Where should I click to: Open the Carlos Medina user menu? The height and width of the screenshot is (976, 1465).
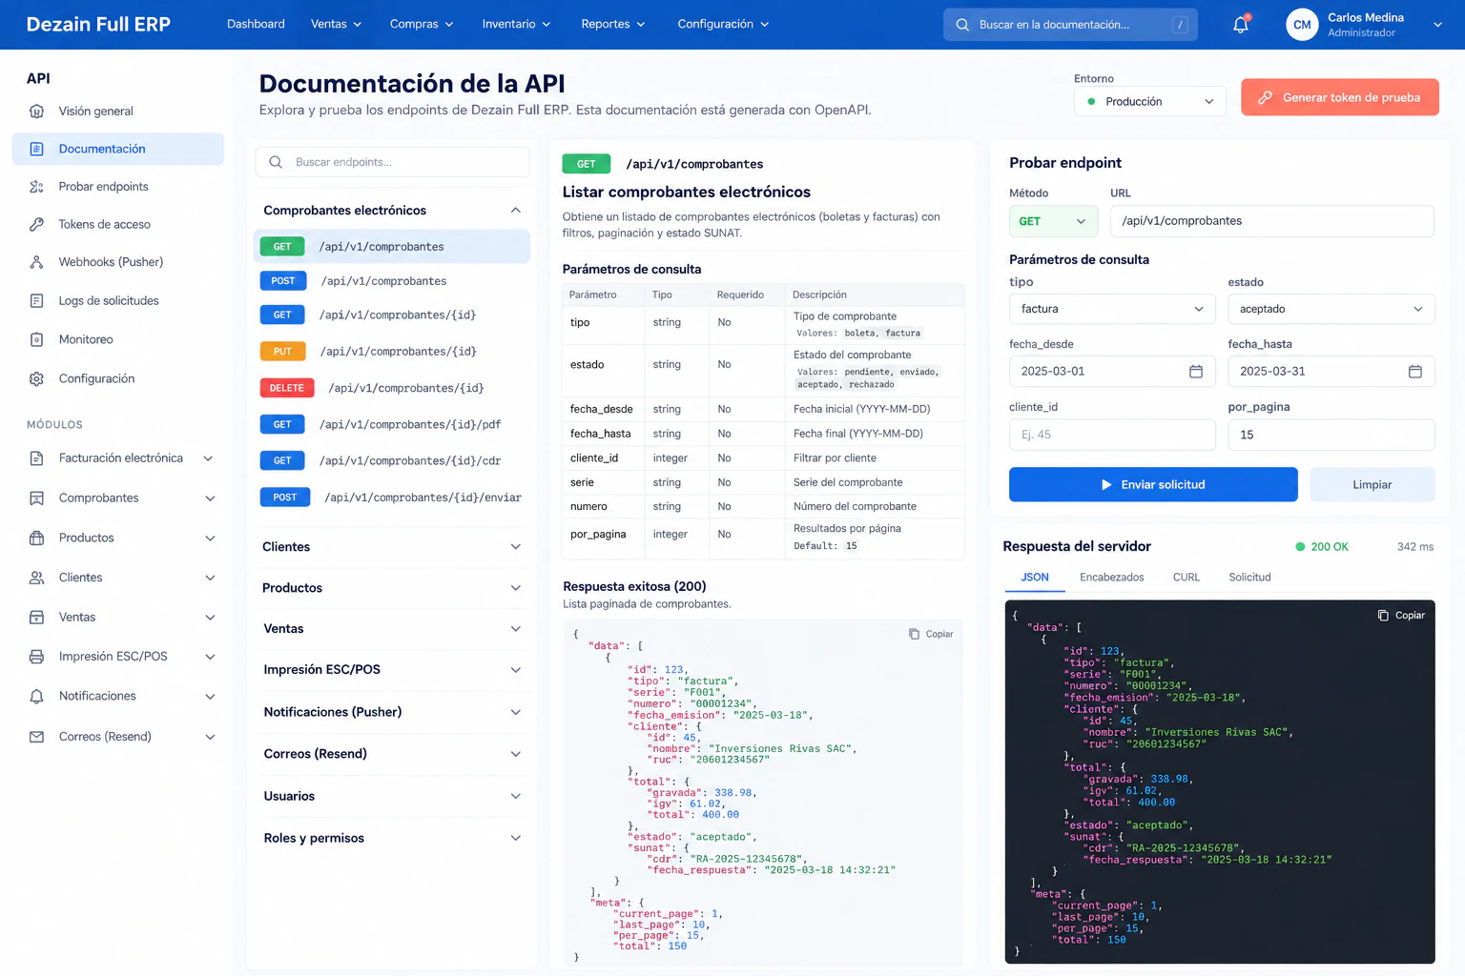click(x=1365, y=25)
